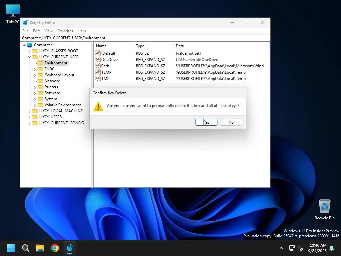Expand the Printers key chevron

pyautogui.click(x=35, y=87)
